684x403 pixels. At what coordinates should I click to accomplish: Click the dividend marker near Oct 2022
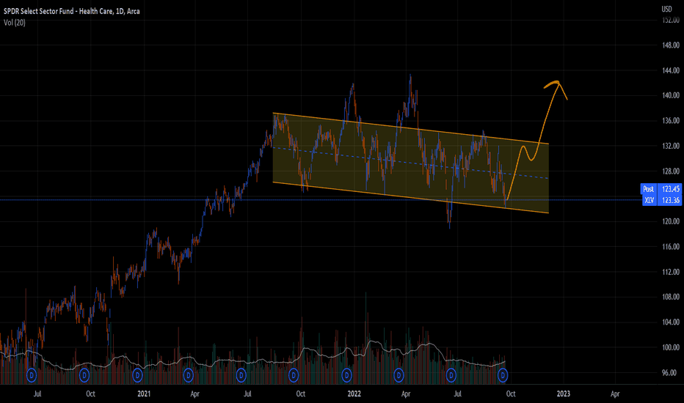(503, 374)
